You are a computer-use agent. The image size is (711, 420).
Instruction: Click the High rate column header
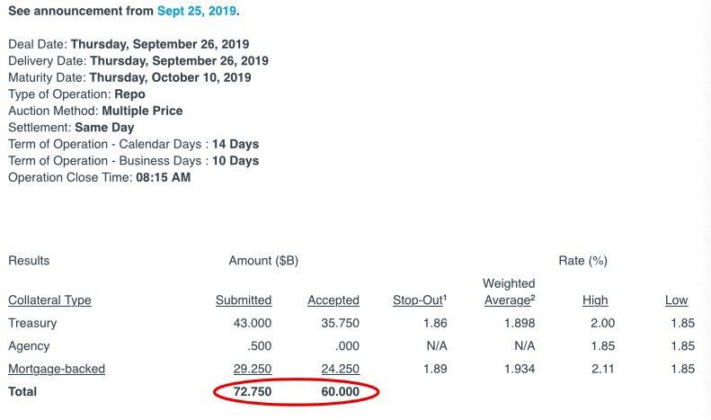tap(595, 300)
